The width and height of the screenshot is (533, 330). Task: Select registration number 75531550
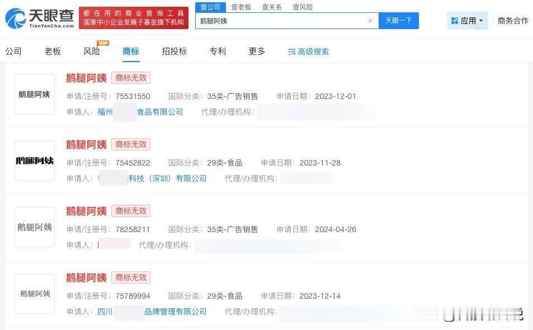tap(133, 97)
